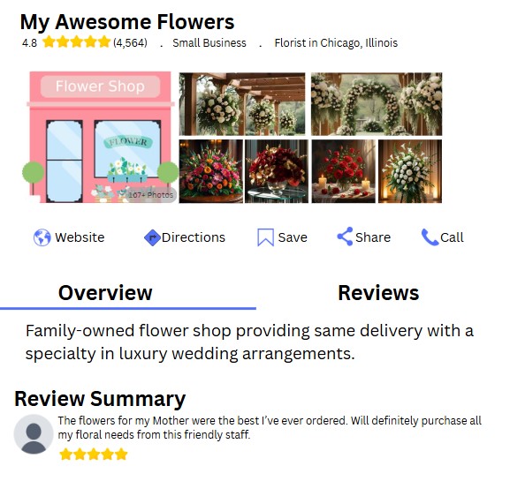Open the red roses with candles photo

pos(344,171)
